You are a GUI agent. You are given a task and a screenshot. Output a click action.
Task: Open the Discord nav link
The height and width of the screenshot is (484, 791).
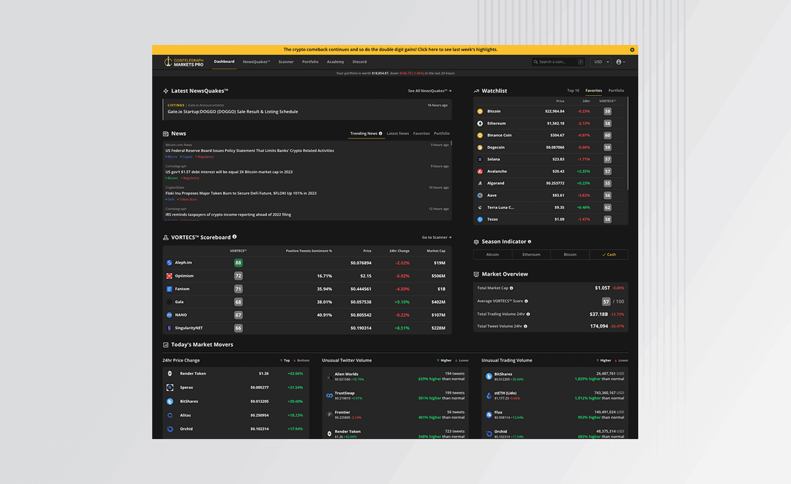coord(360,62)
